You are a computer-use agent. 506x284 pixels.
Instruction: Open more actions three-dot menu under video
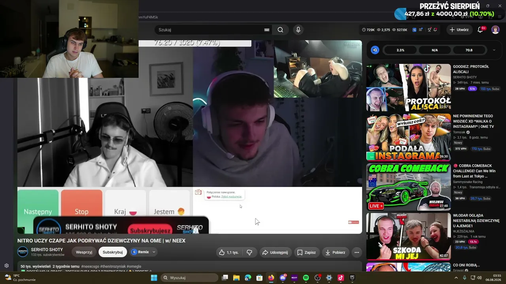(x=357, y=252)
